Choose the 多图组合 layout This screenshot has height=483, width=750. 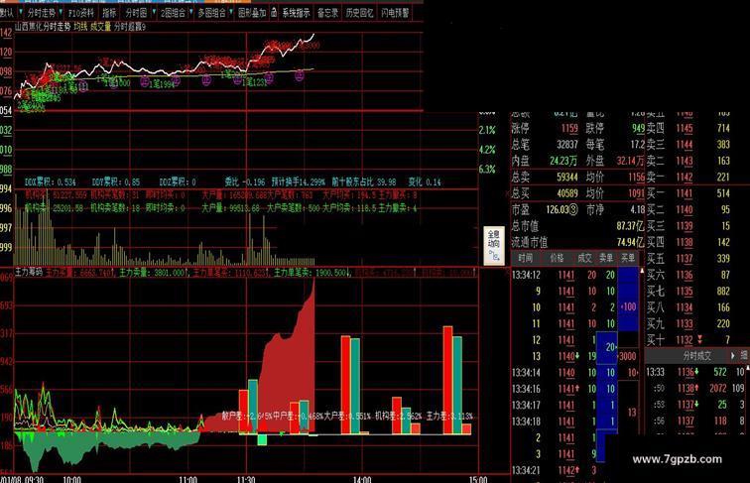click(212, 13)
